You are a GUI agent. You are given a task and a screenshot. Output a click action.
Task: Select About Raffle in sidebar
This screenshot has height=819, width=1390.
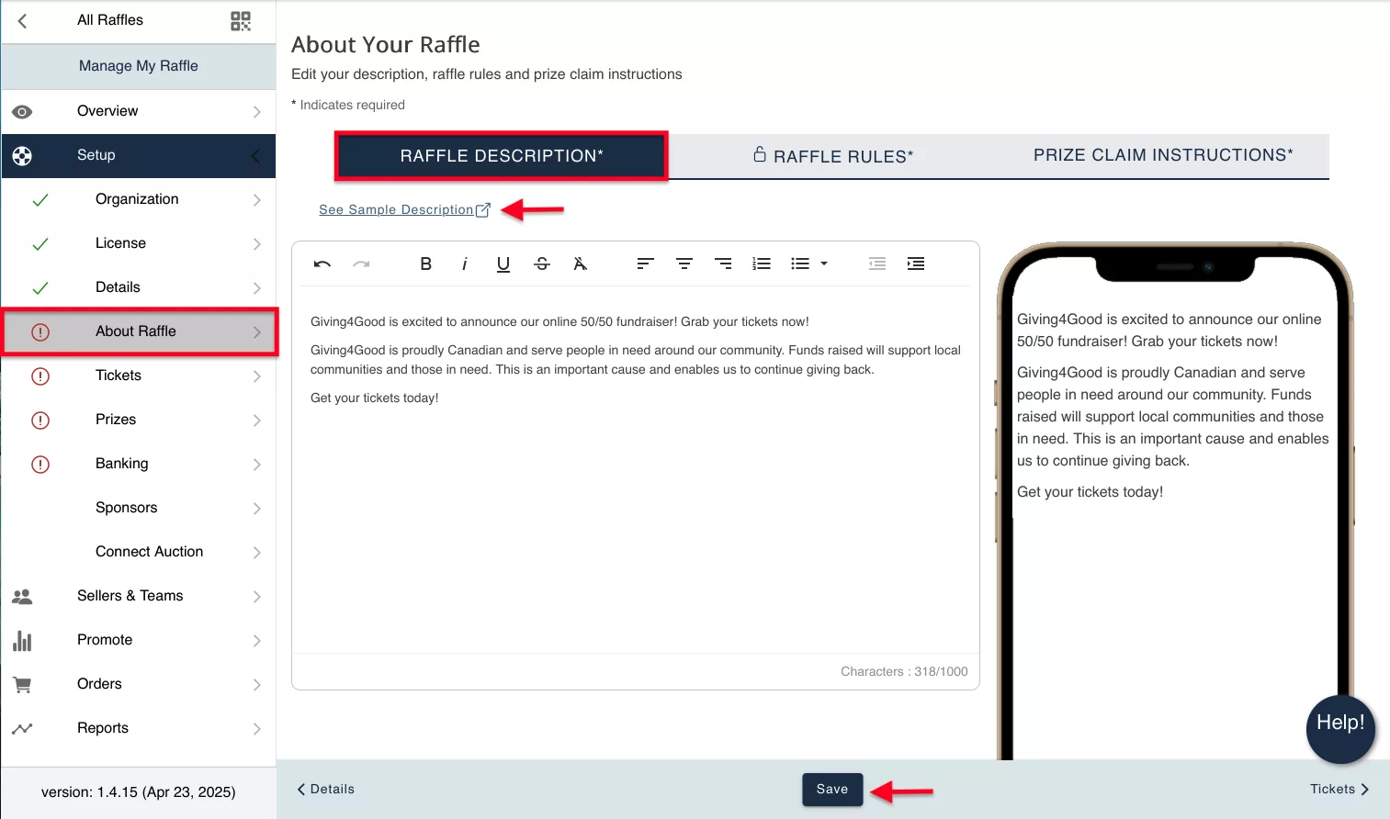pyautogui.click(x=138, y=331)
